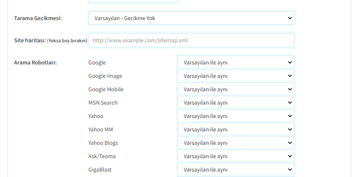The image size is (355, 177).
Task: Click the Site haritası label text
Action: [x=51, y=40]
